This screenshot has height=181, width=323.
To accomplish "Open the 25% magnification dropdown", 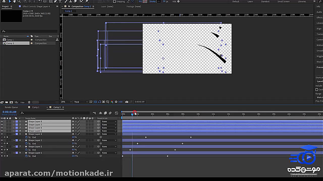I will 66,102.
